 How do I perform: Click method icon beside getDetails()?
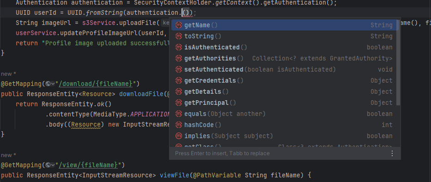pos(179,91)
